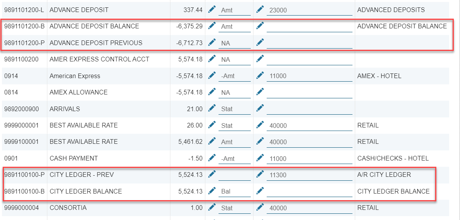Click first pencil icon in CITY LEDGER - PREV row

point(212,174)
